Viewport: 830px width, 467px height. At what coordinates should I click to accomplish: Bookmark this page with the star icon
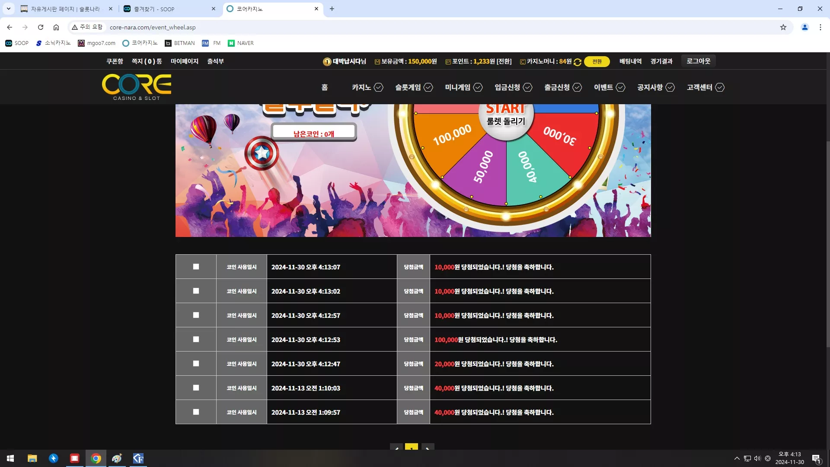click(x=783, y=27)
